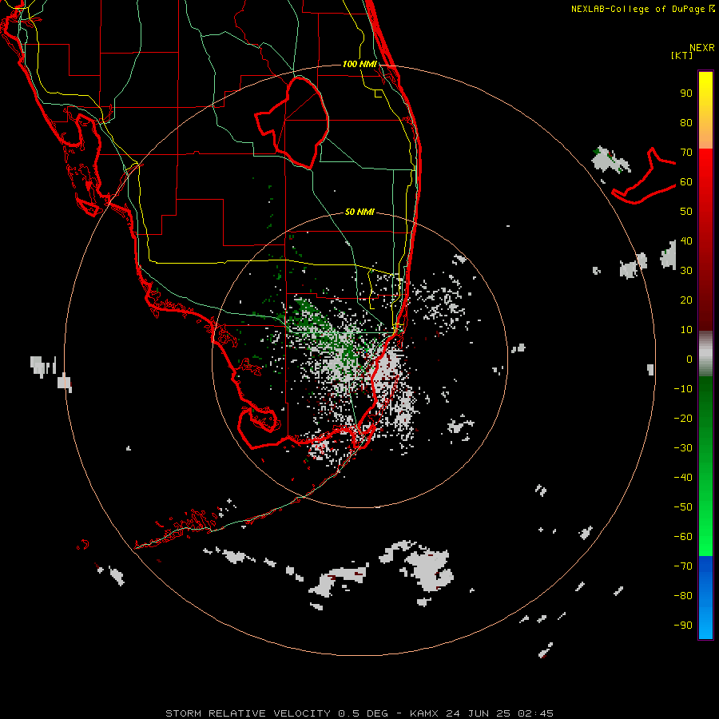Select the 100 NMI range ring label

click(x=359, y=64)
